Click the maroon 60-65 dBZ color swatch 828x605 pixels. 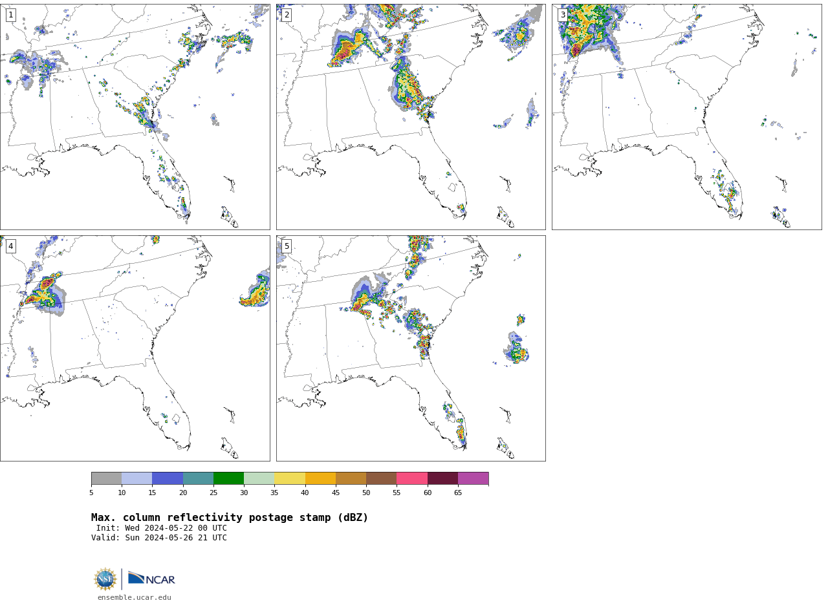(442, 478)
